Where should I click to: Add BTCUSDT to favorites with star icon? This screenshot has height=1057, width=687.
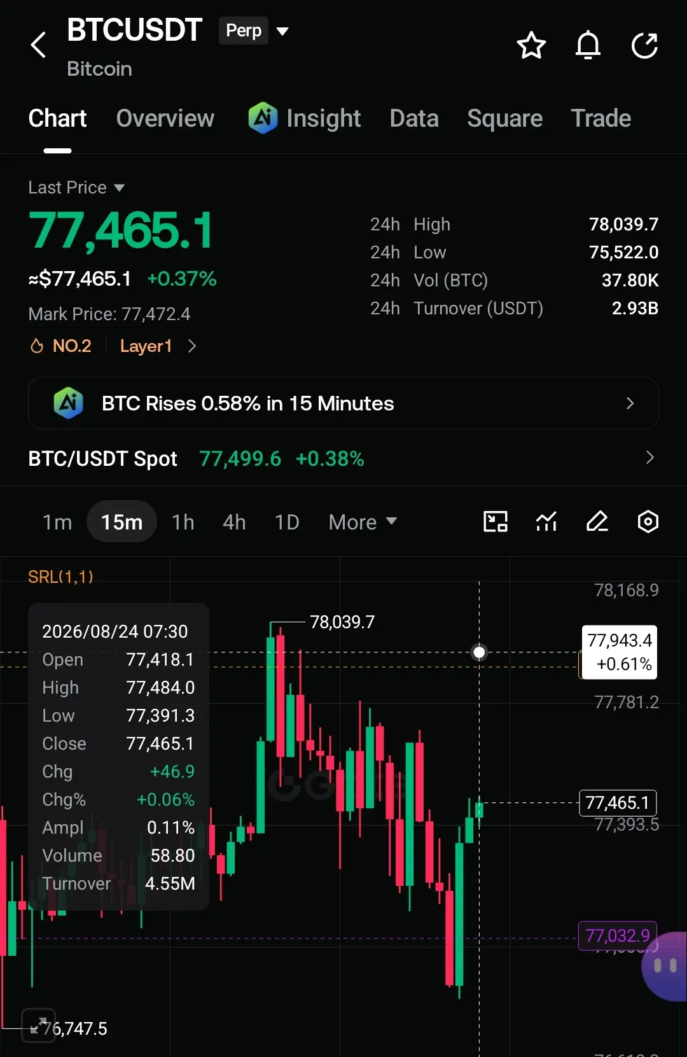click(531, 45)
